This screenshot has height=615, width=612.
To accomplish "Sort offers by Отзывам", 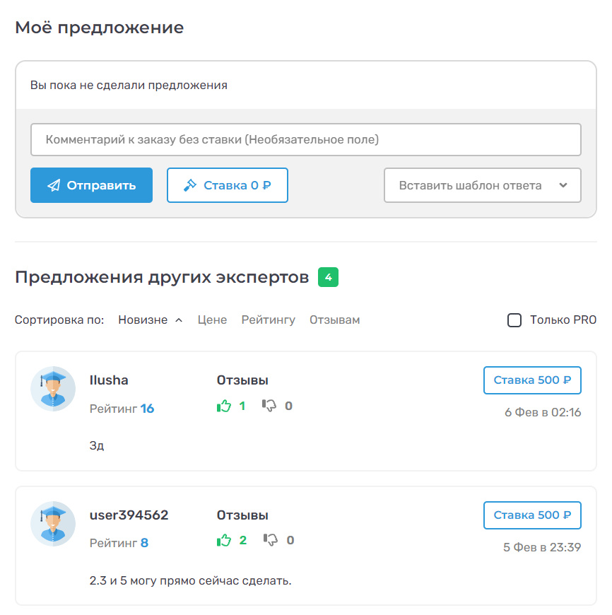I will pos(334,320).
